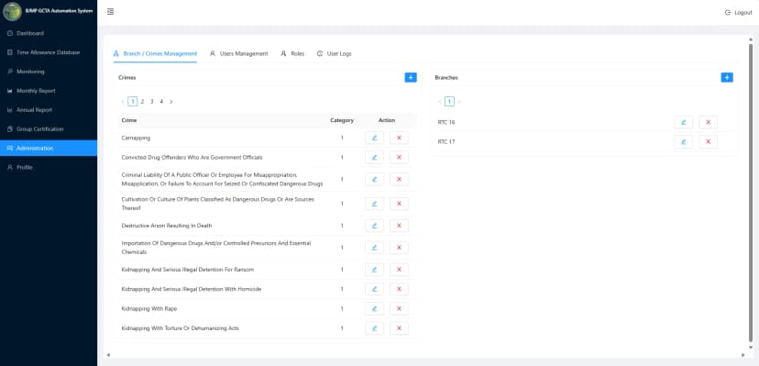Image resolution: width=759 pixels, height=366 pixels.
Task: Delete Criminal Liability Of A Public Officer crime
Action: [x=399, y=179]
